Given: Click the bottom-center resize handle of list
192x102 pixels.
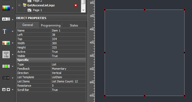Looking at the screenshot, I should click(x=144, y=96).
